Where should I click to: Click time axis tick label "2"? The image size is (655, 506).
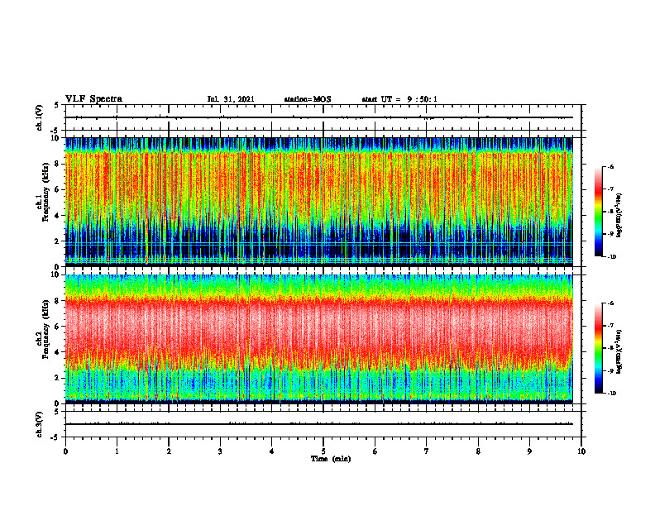(169, 451)
